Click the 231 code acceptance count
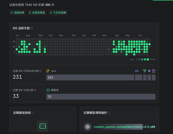The image size is (173, 134). tap(17, 77)
